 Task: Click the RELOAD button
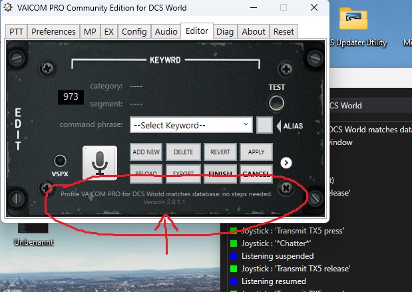(x=146, y=174)
